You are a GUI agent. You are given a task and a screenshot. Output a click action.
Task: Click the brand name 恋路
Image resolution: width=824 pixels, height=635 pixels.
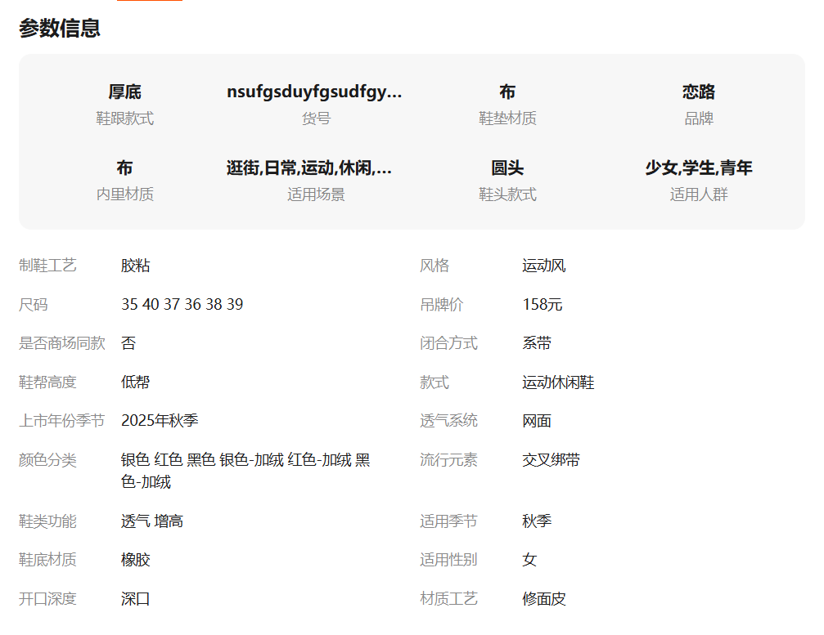pos(698,92)
